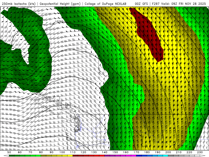Select the darkest green swatch starting the color bar

click(12, 156)
